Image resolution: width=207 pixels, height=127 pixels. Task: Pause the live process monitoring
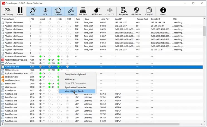pos(20,11)
